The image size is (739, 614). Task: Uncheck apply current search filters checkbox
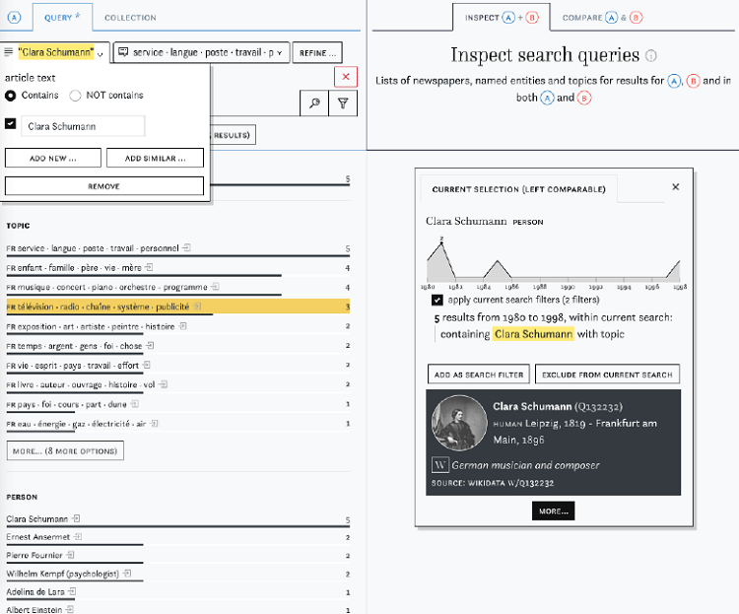[x=437, y=299]
